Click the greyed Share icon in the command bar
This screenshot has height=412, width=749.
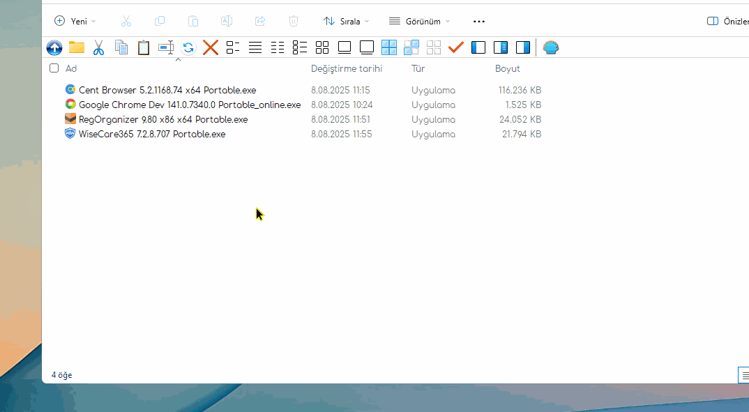(260, 21)
